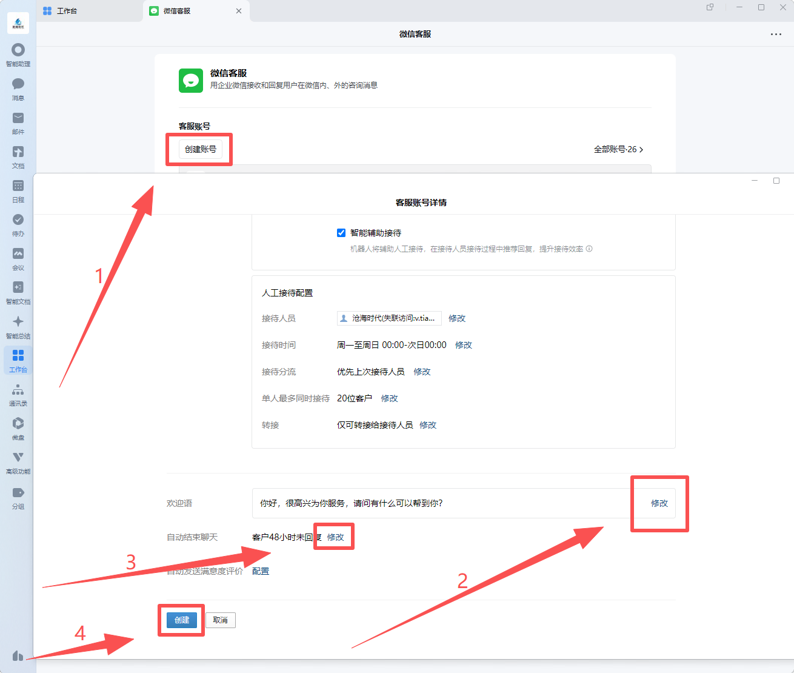This screenshot has height=673, width=794.
Task: Click the 优先上次接待人员 text
Action: tap(371, 372)
